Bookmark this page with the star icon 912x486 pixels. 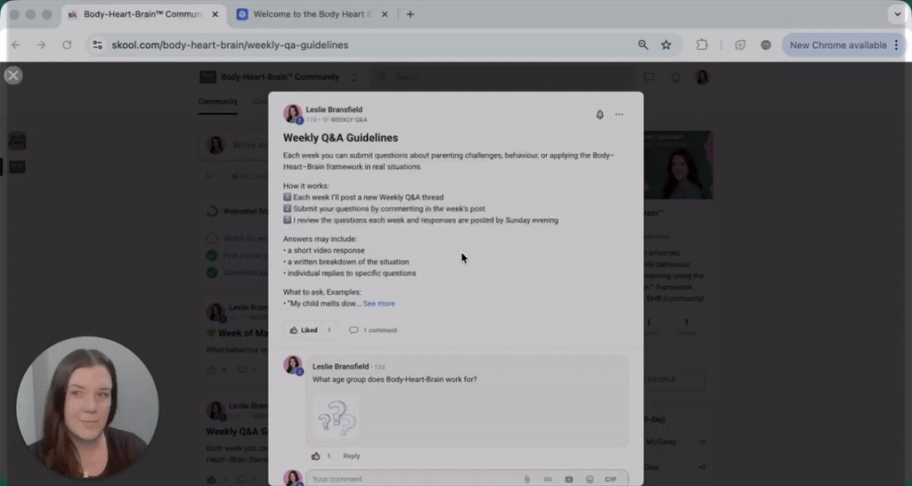[x=666, y=45]
